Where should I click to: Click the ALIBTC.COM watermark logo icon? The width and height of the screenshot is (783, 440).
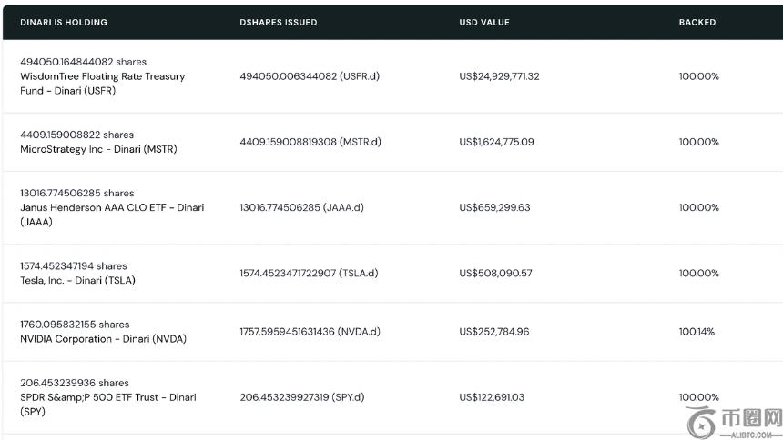point(701,423)
